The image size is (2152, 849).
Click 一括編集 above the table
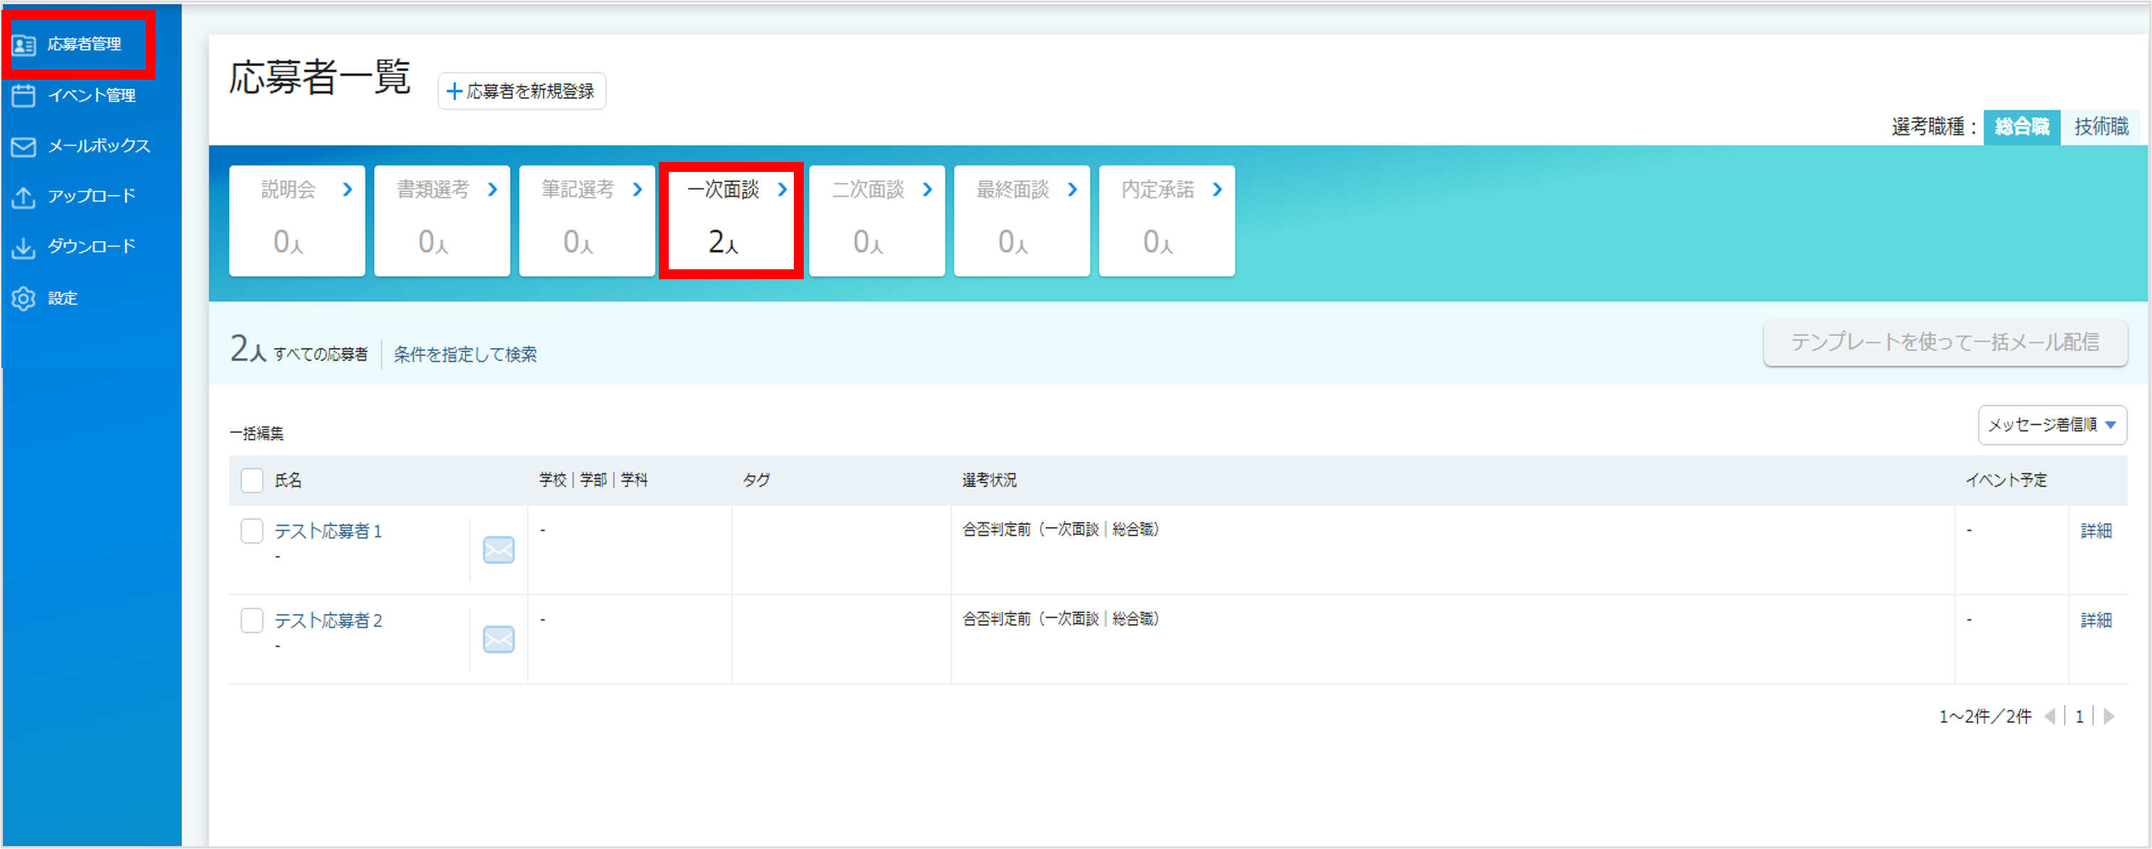coord(257,433)
